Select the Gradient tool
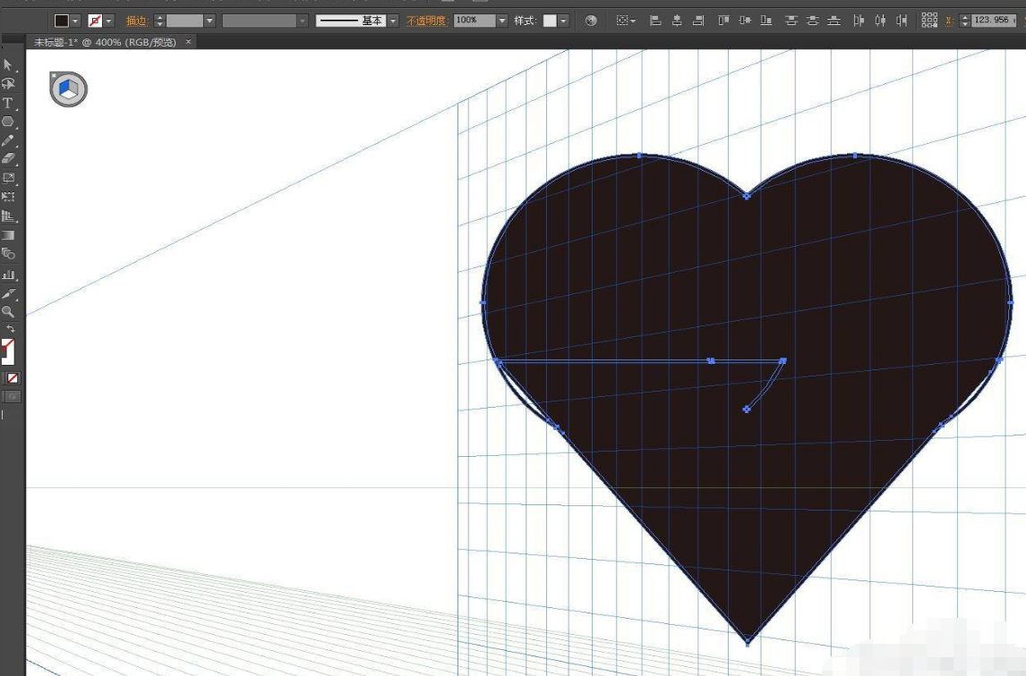 [8, 234]
